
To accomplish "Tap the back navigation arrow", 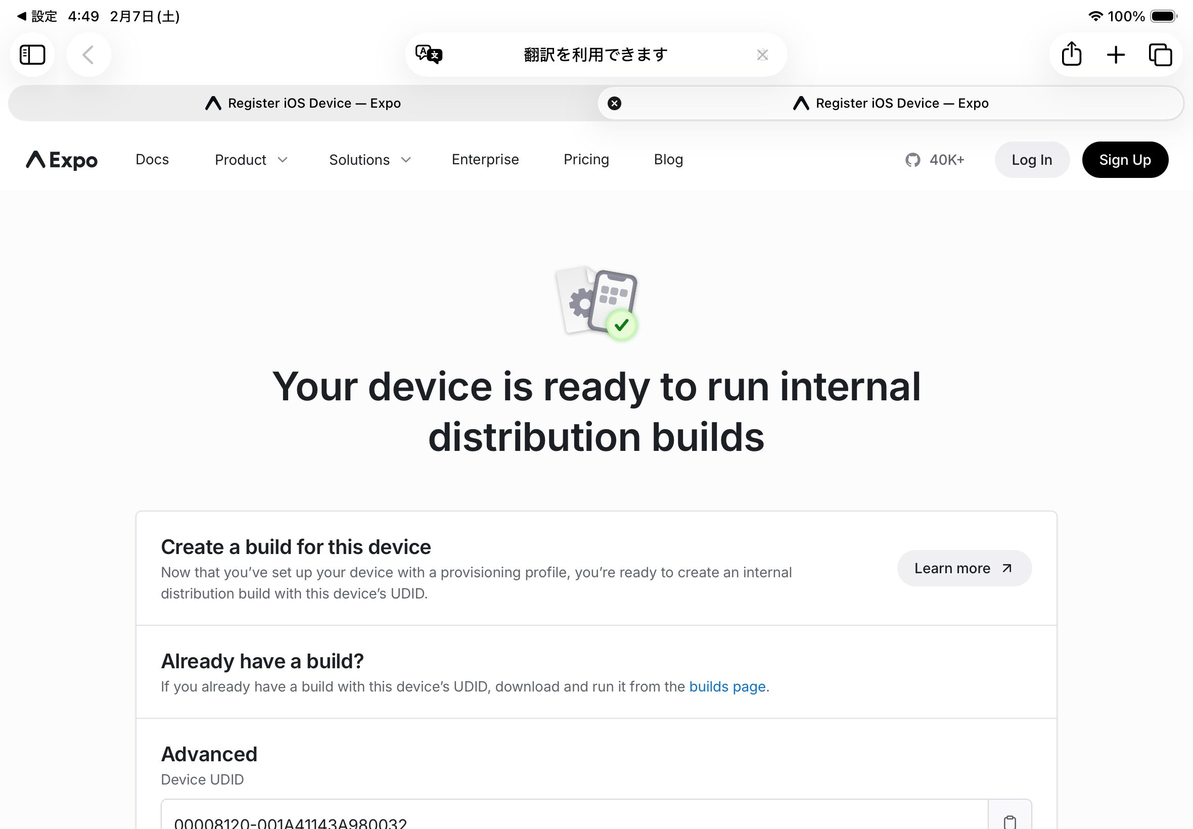I will 88,55.
